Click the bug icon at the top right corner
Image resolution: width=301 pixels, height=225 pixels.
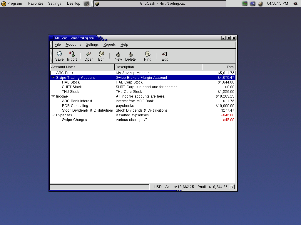click(295, 4)
